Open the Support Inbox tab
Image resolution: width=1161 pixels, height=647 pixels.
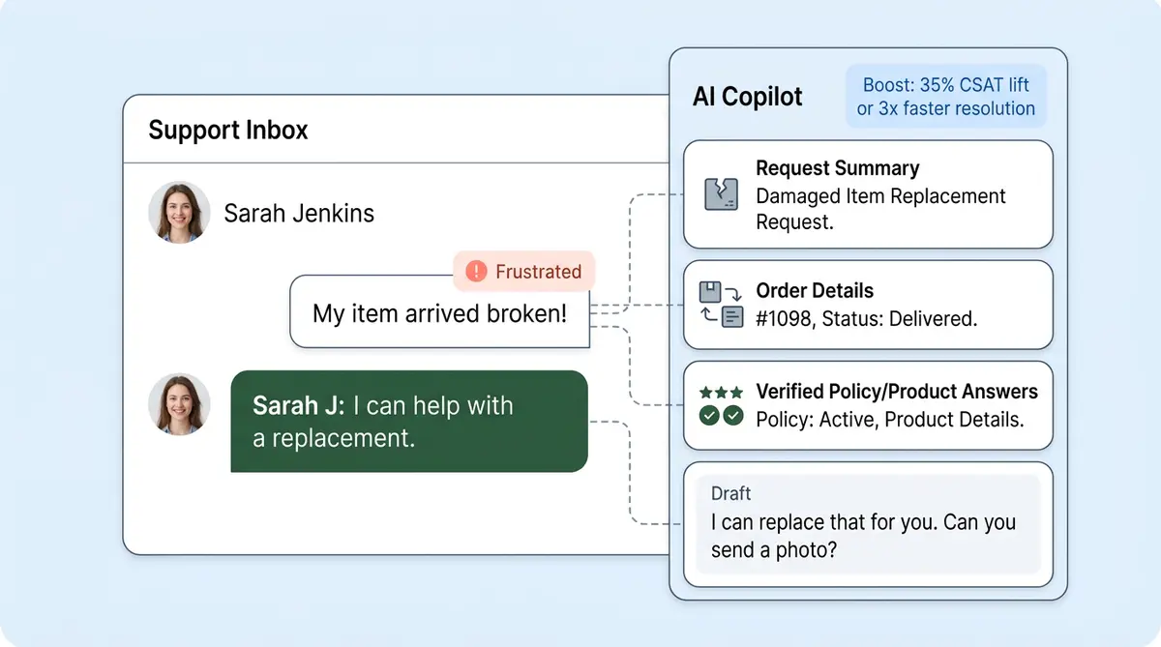(x=227, y=130)
